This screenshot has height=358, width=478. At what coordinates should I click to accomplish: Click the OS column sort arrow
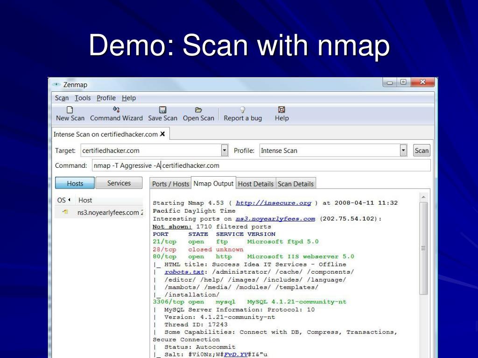pyautogui.click(x=69, y=200)
